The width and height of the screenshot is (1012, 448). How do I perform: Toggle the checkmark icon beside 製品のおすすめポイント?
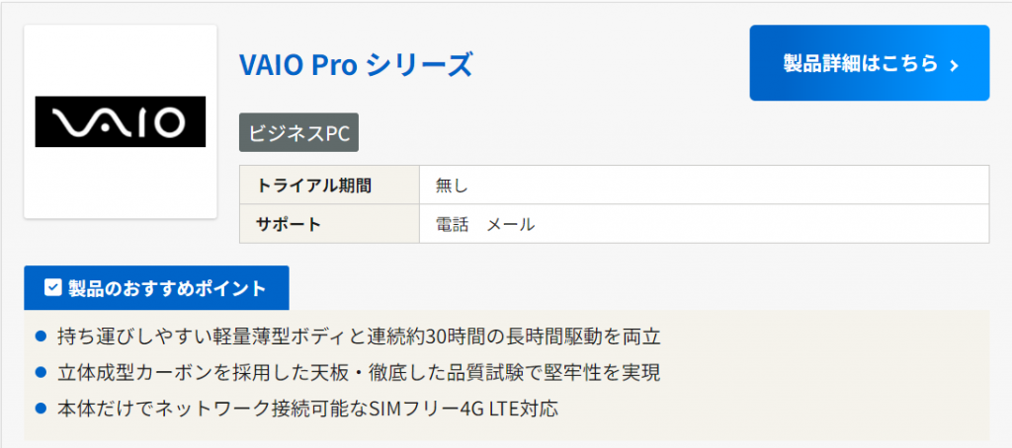53,288
